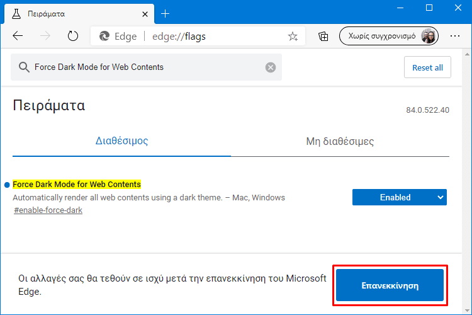Click the Edge logo in the address bar
The image size is (472, 315).
pyautogui.click(x=104, y=36)
